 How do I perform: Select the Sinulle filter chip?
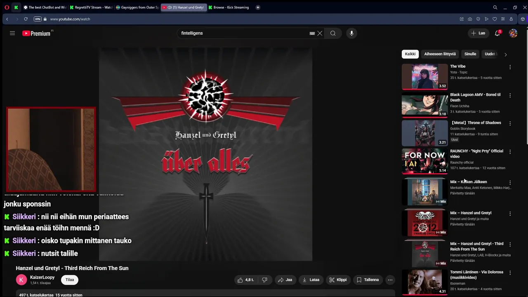[x=470, y=54]
